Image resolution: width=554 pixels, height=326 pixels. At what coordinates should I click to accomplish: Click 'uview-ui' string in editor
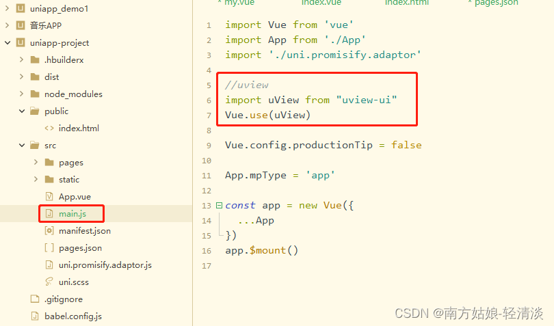pyautogui.click(x=367, y=100)
